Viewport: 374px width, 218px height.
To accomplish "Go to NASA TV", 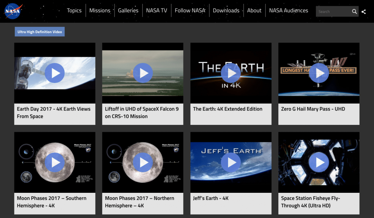I will coord(157,10).
